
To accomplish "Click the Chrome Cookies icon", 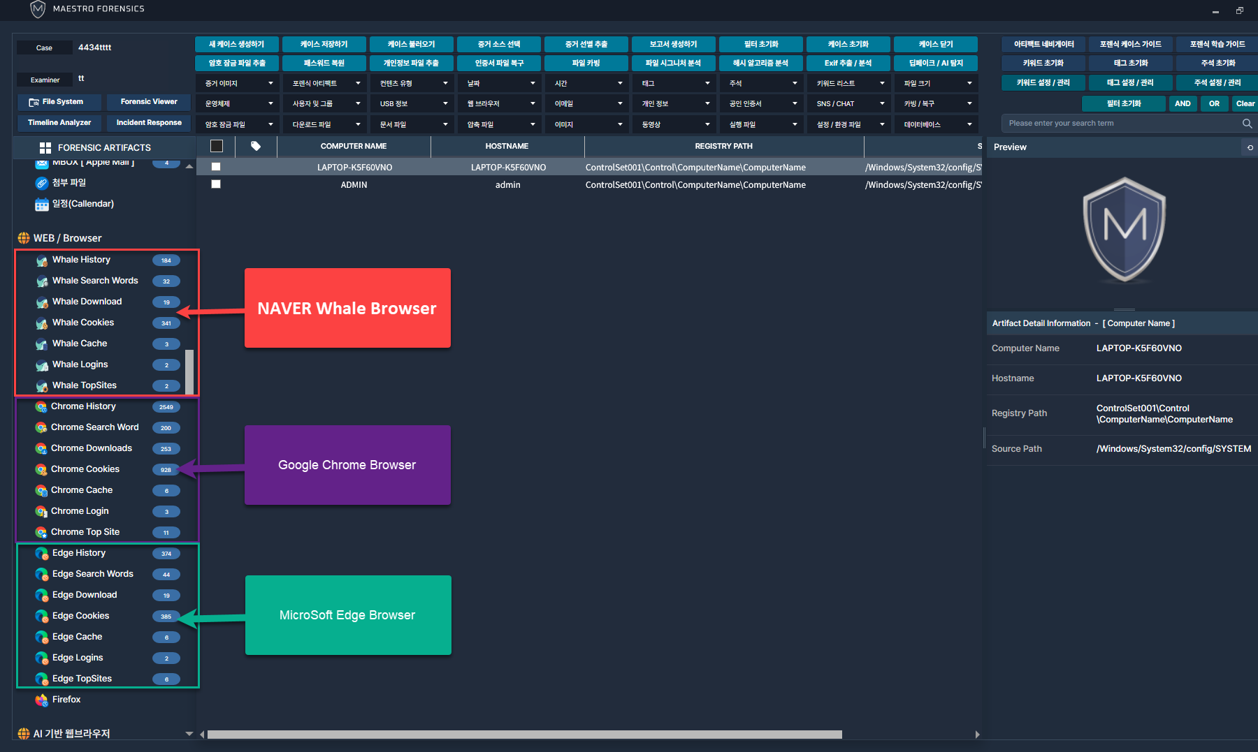I will (41, 469).
